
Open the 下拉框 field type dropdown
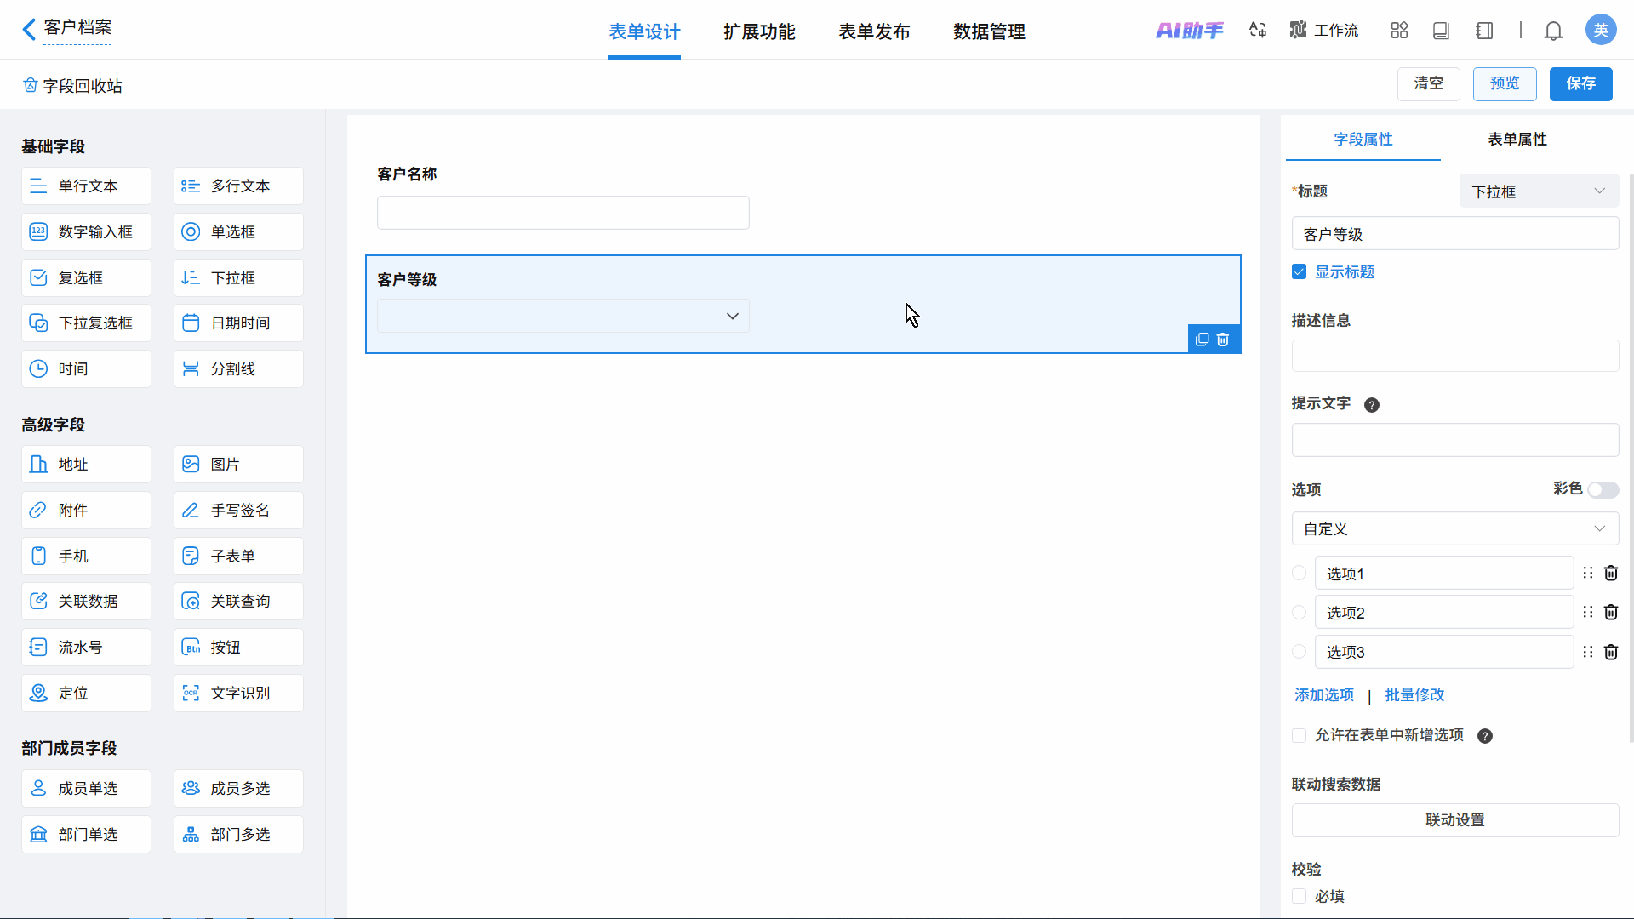(x=1539, y=191)
